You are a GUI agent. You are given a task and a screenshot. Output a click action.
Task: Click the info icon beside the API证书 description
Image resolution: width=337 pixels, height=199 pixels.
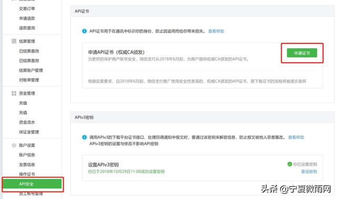click(84, 31)
